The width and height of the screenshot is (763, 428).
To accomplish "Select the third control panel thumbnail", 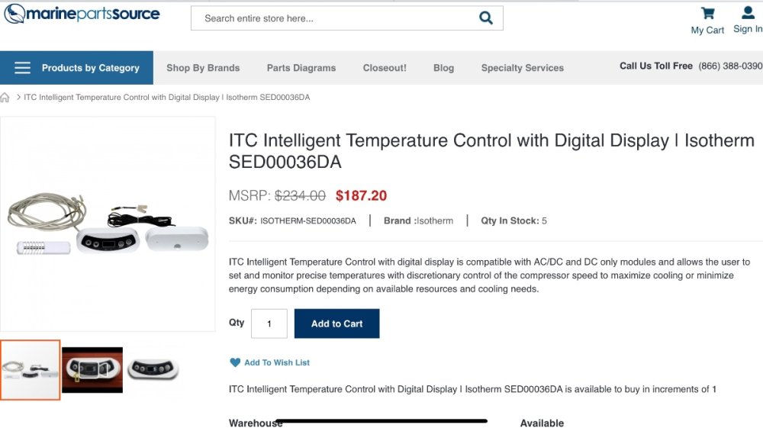I will pos(153,370).
